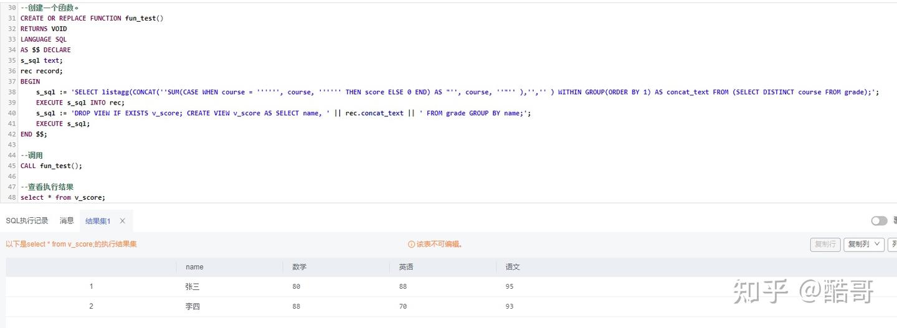Image resolution: width=897 pixels, height=328 pixels.
Task: Click the END $$; line
Action: point(34,134)
